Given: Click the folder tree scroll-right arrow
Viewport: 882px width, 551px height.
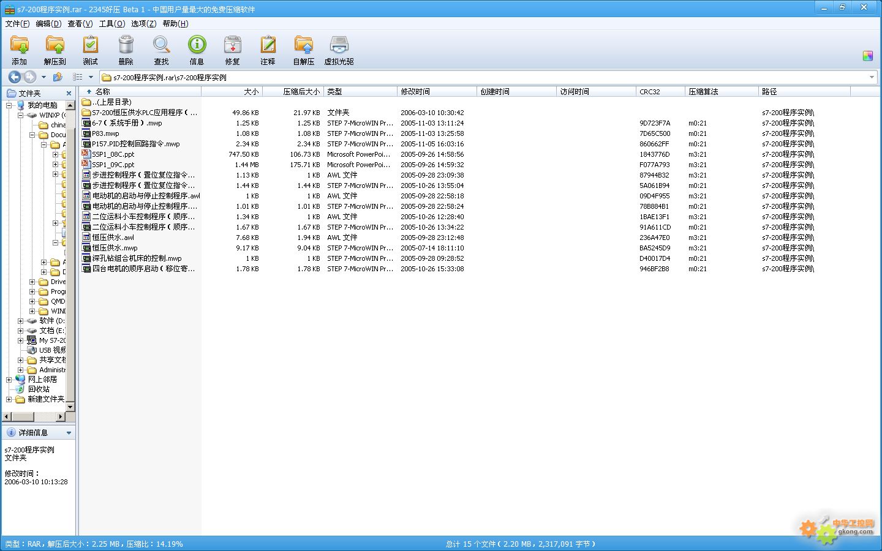Looking at the screenshot, I should [x=61, y=417].
